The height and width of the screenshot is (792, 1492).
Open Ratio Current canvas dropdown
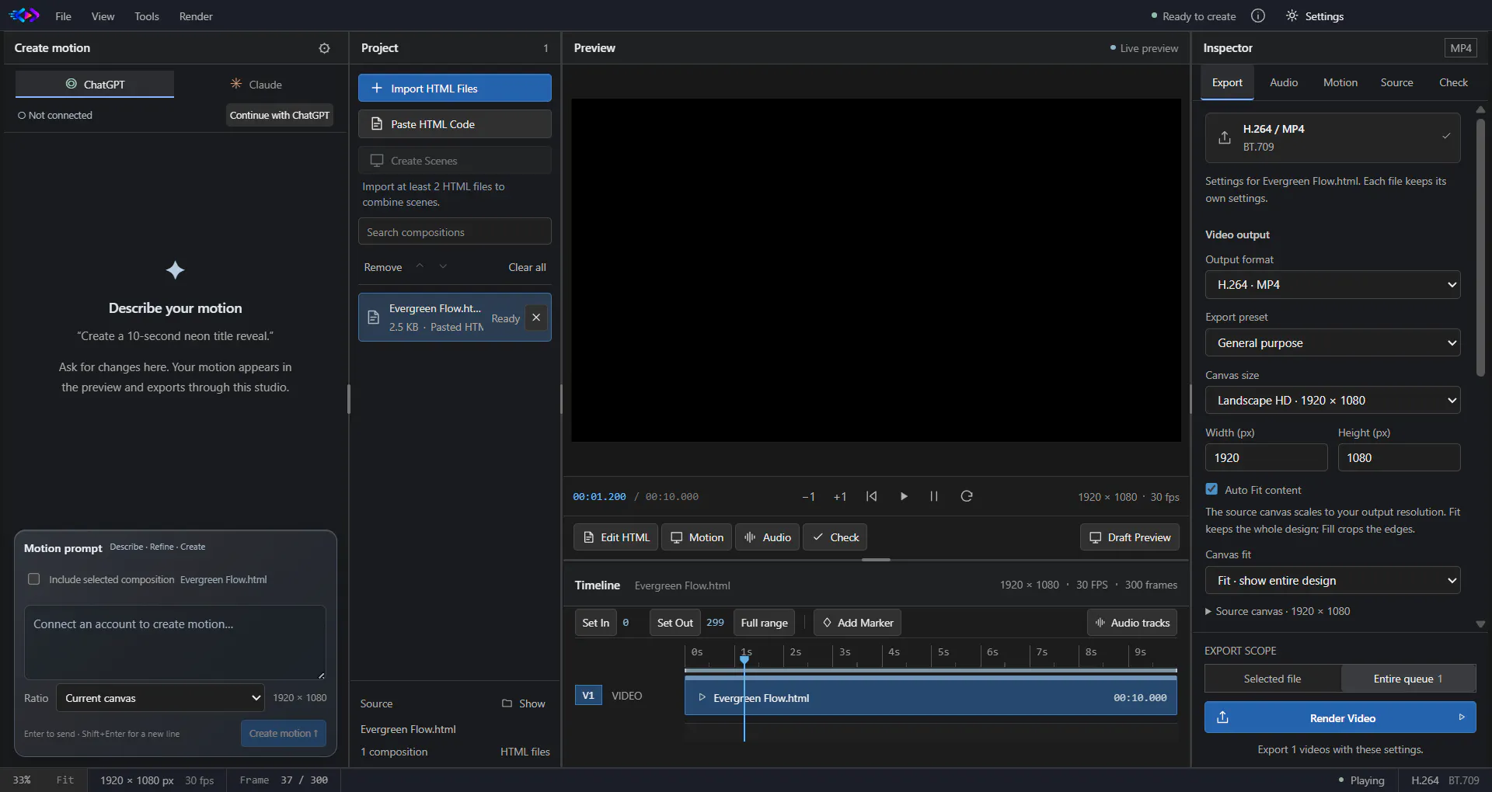(x=161, y=698)
